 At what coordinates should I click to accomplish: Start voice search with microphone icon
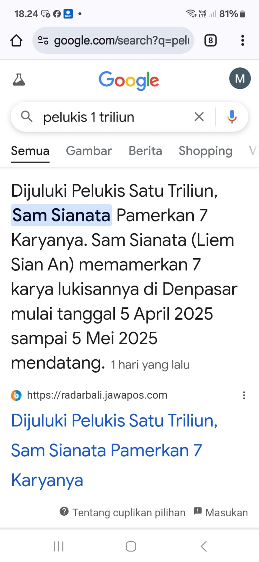coord(232,117)
